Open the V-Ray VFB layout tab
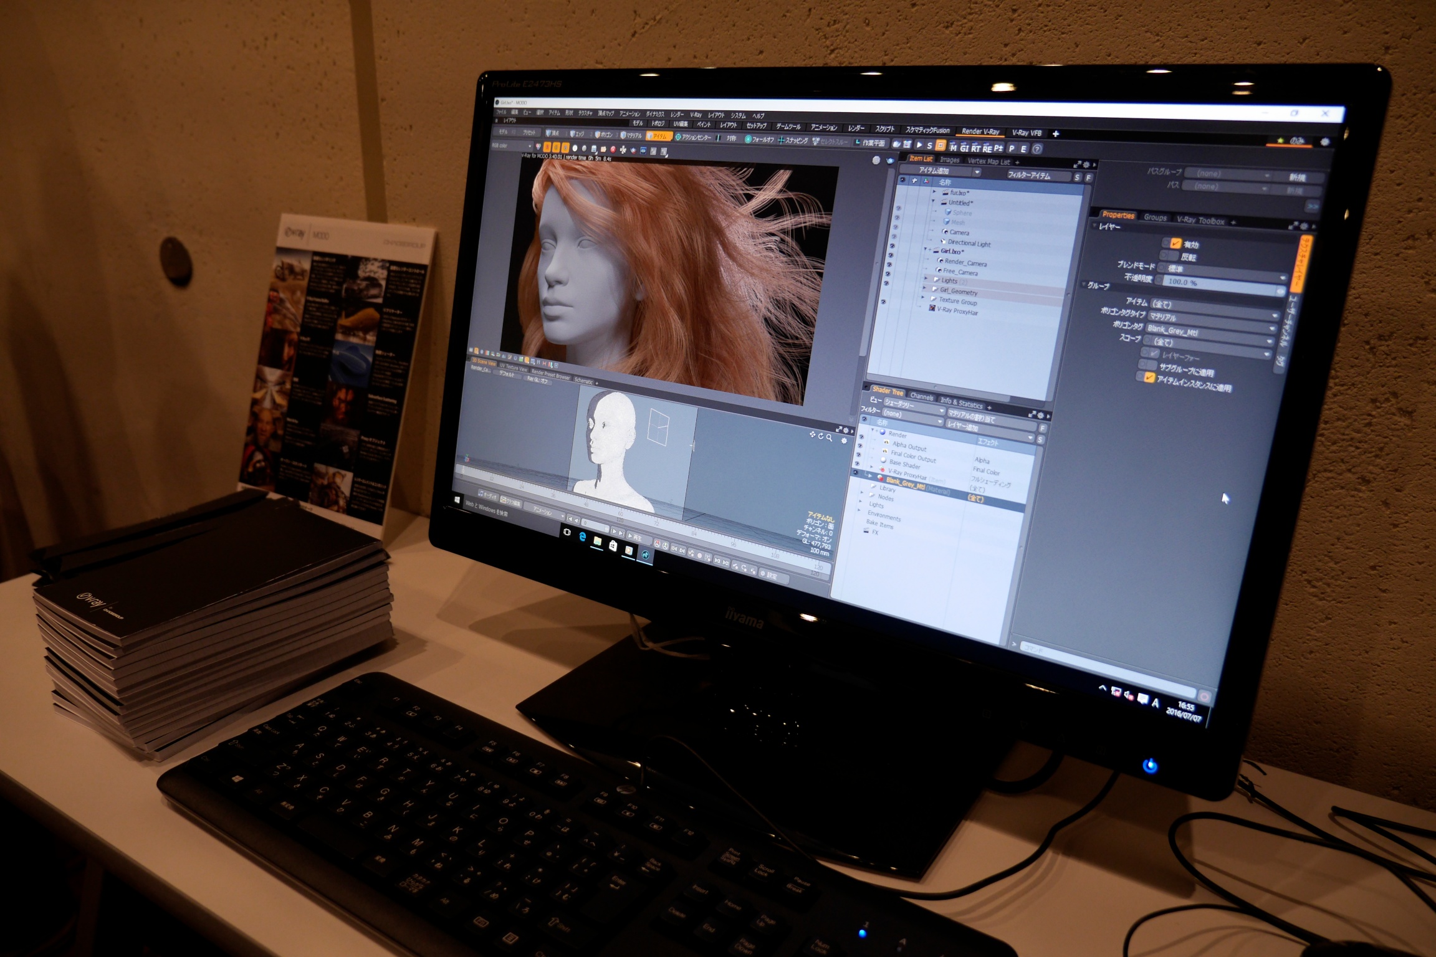The height and width of the screenshot is (957, 1436). coord(1027,133)
